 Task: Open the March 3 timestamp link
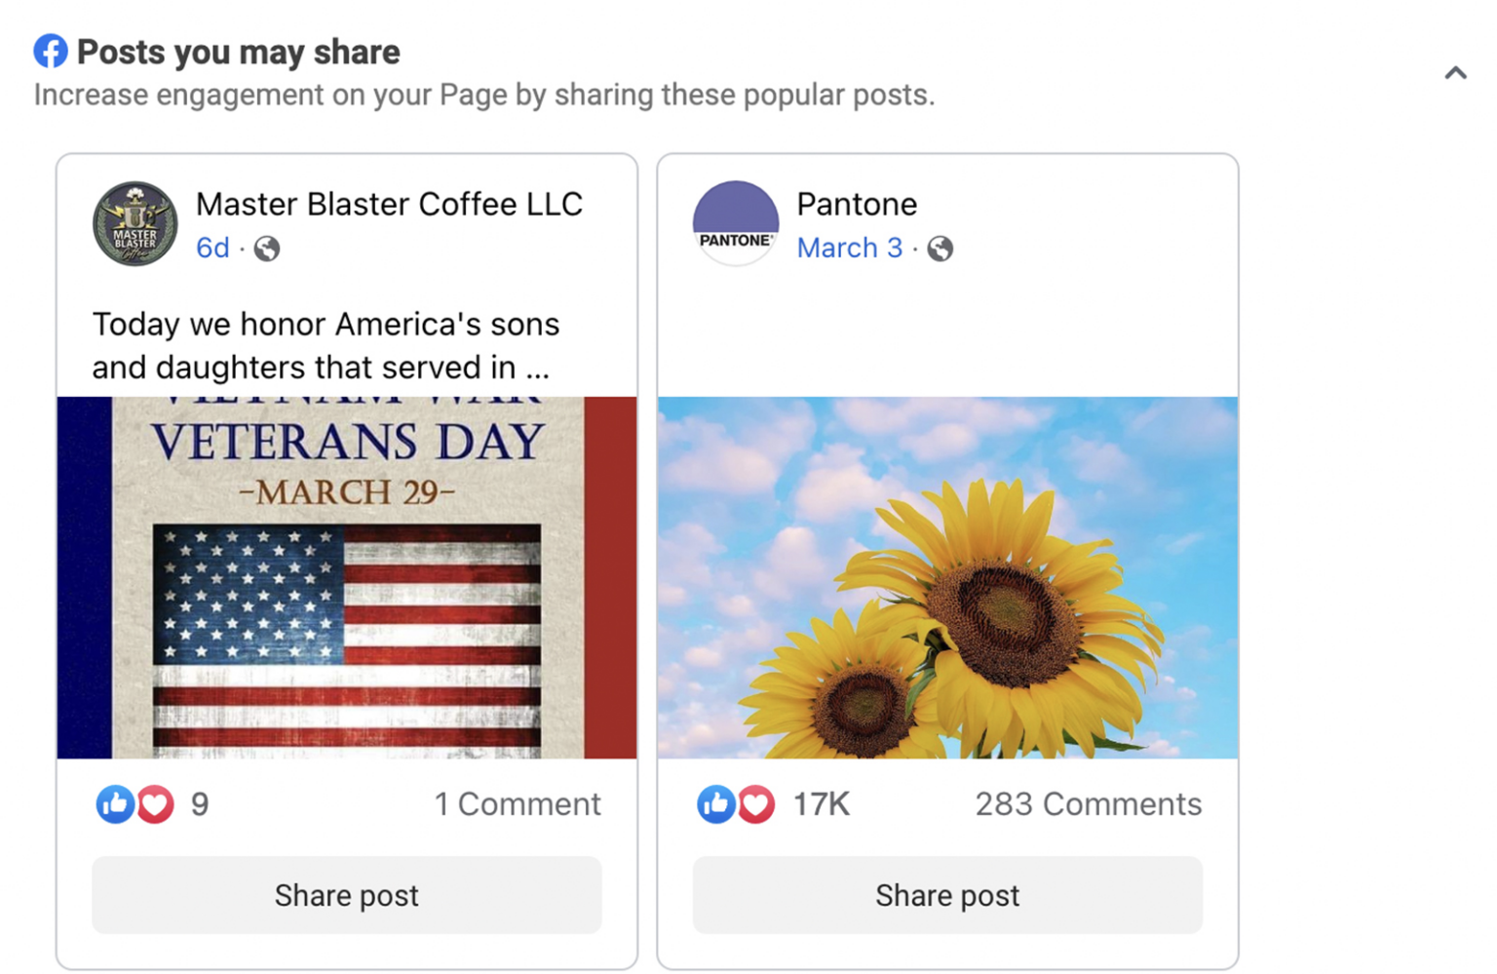click(x=849, y=249)
